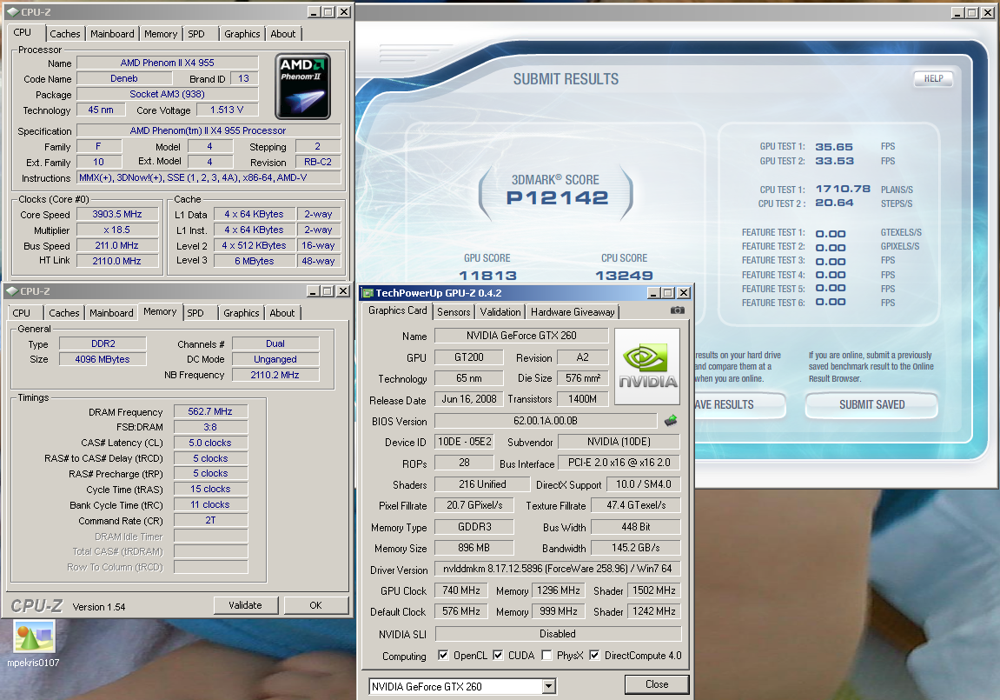Click the 3DMark score P12142
Viewport: 1000px width, 700px height.
click(x=558, y=197)
